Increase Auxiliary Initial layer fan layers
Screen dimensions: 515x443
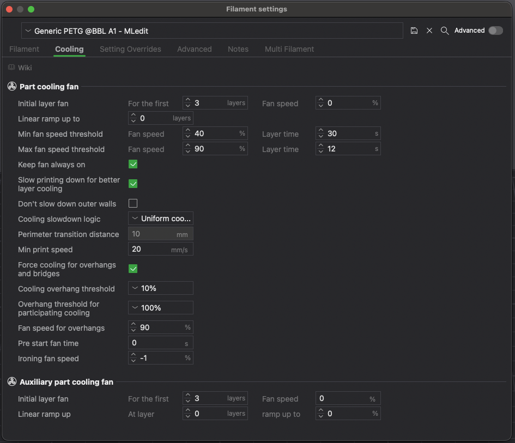pyautogui.click(x=188, y=395)
